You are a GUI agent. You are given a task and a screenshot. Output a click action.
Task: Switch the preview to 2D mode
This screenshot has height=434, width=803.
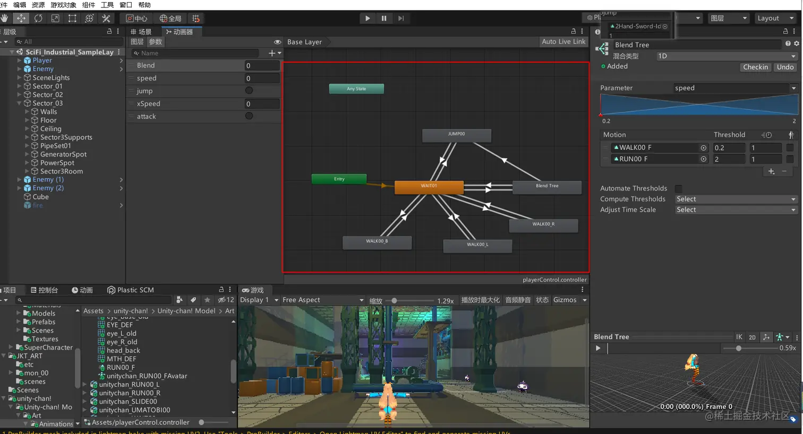point(752,337)
